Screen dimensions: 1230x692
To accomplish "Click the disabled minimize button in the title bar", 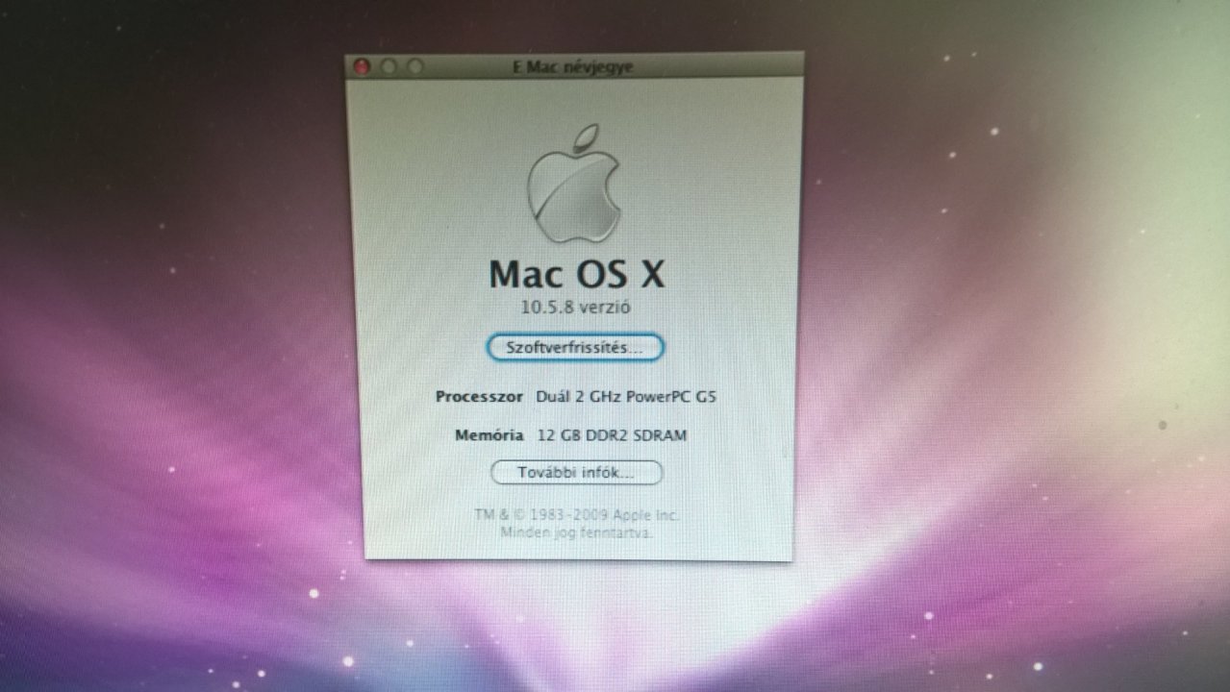I will (389, 67).
